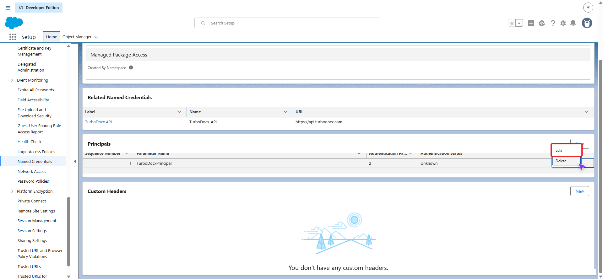Open Session Settings in sidebar
603x279 pixels.
click(x=32, y=231)
